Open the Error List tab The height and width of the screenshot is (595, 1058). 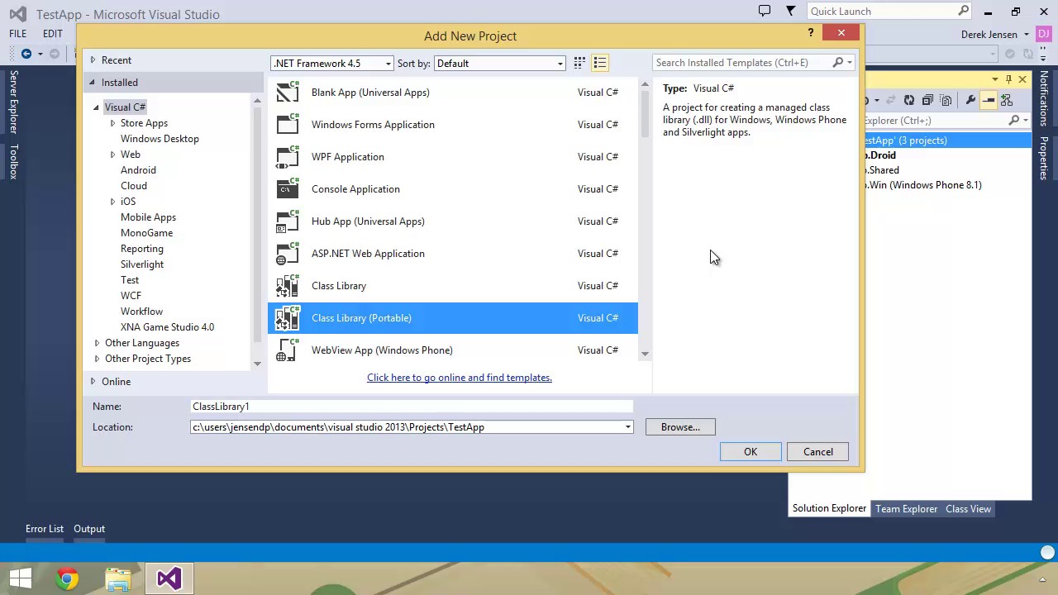click(x=45, y=529)
